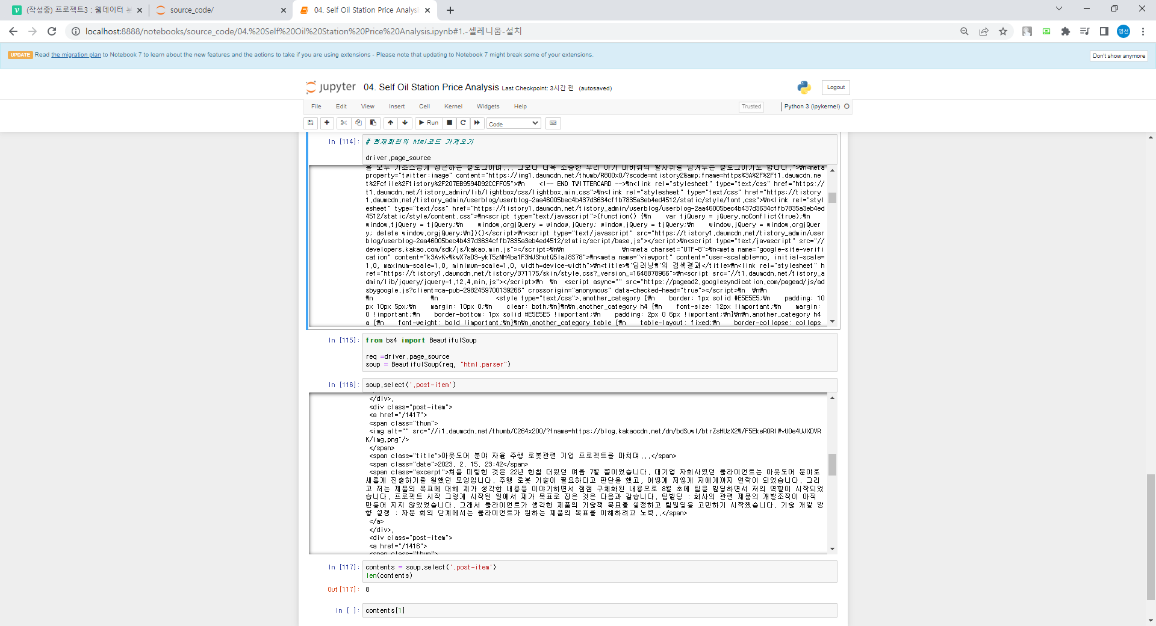The height and width of the screenshot is (626, 1156).
Task: Save notebook with the save and checkpoint icon
Action: pos(311,123)
